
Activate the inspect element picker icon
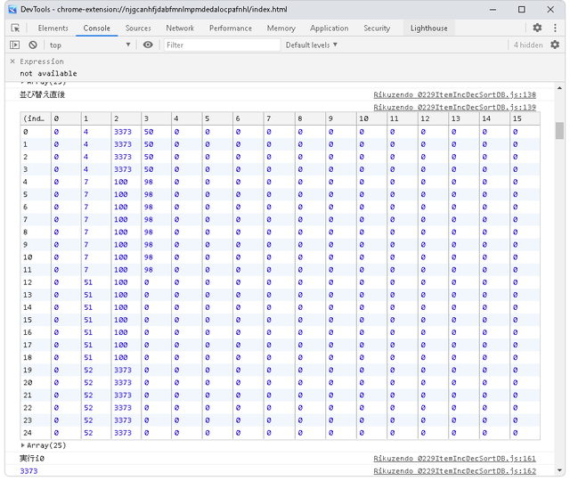[x=16, y=28]
